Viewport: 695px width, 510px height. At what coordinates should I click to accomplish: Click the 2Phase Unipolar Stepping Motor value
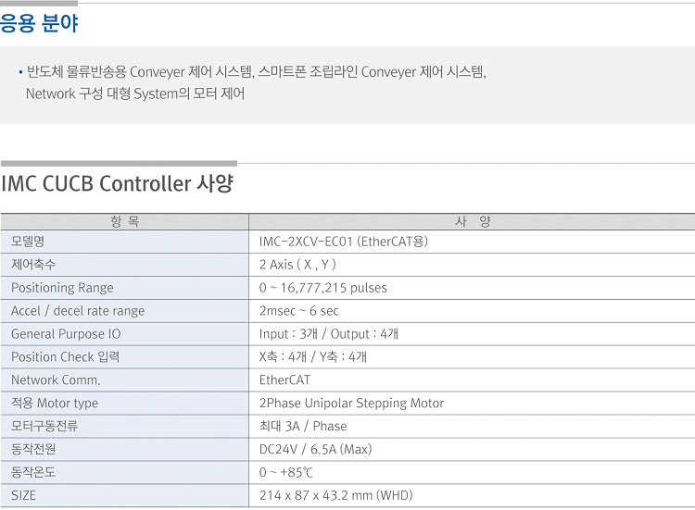(x=351, y=404)
